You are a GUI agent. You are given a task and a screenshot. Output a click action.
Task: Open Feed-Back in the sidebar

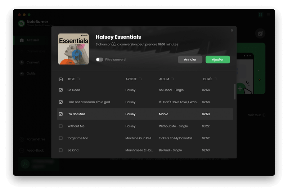[x=35, y=151]
